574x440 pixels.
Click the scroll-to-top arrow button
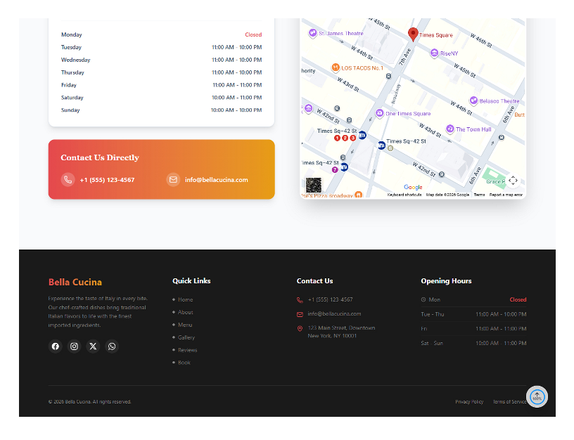pyautogui.click(x=537, y=396)
